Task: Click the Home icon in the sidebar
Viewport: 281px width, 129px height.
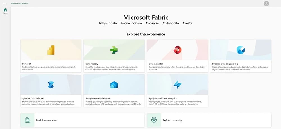Action: coord(5,10)
